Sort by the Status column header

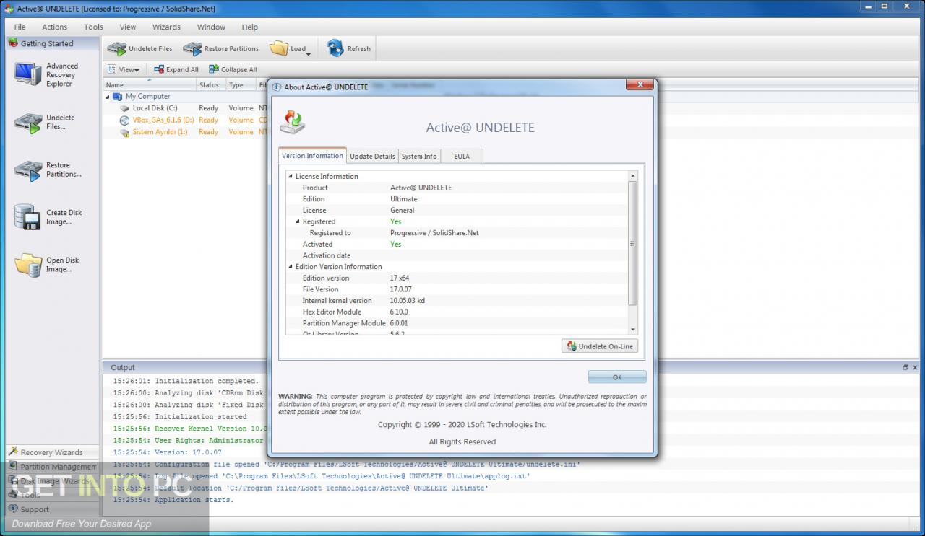[211, 85]
